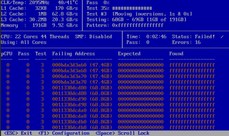This screenshot has height=136, width=229.
Task: Select the 'Status: Failed!' text
Action: [x=193, y=37]
